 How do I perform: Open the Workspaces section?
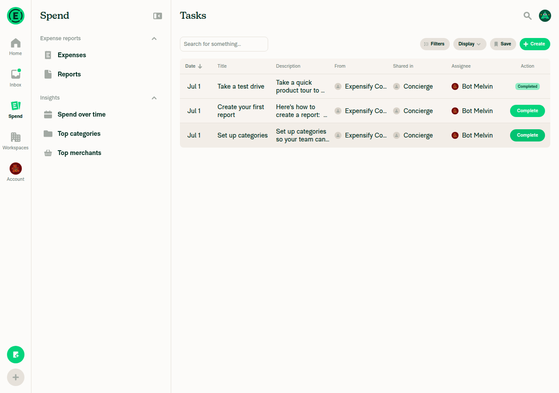(16, 141)
